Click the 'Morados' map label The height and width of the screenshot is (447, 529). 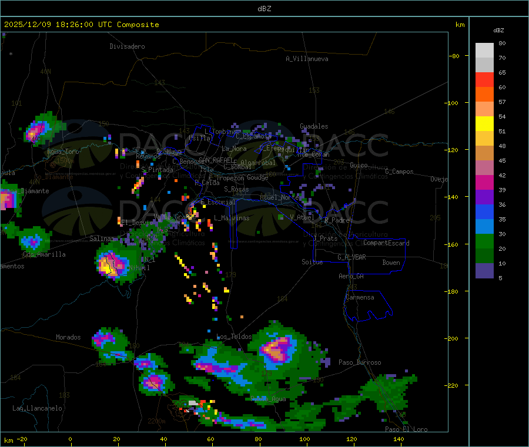68,337
